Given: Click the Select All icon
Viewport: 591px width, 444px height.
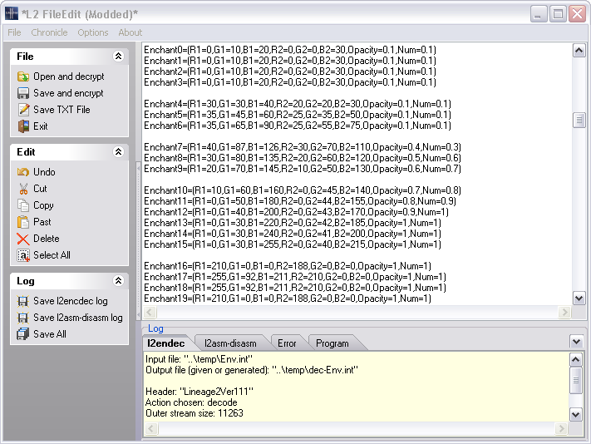Looking at the screenshot, I should pyautogui.click(x=23, y=255).
